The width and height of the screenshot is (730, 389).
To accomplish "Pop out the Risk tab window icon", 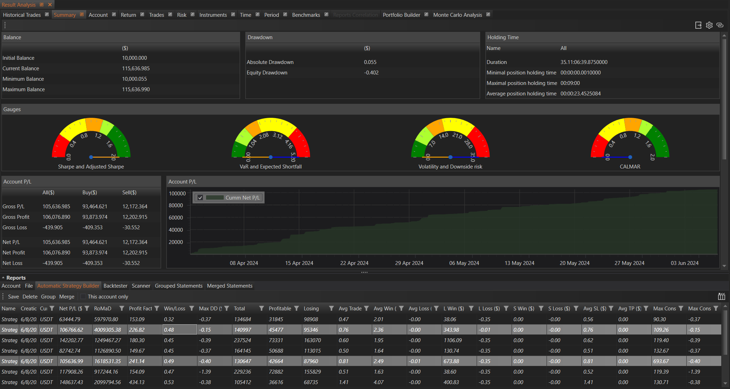I will (193, 15).
